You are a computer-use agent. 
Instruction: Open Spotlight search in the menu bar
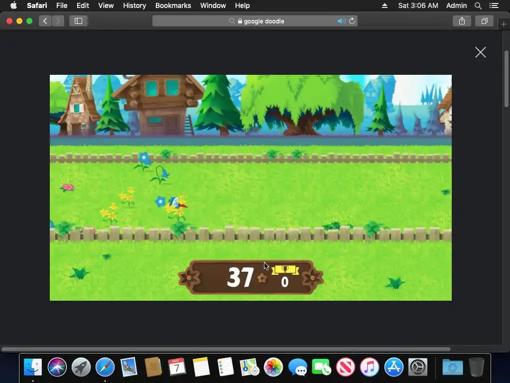point(478,5)
